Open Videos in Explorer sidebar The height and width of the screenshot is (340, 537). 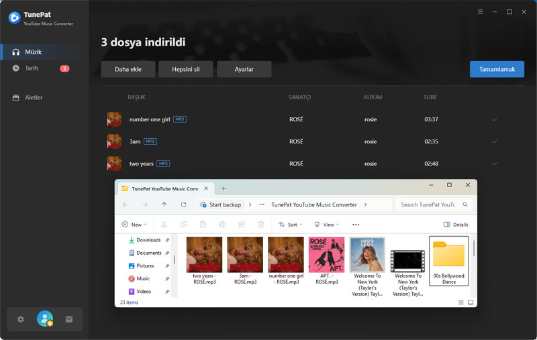[x=144, y=292]
